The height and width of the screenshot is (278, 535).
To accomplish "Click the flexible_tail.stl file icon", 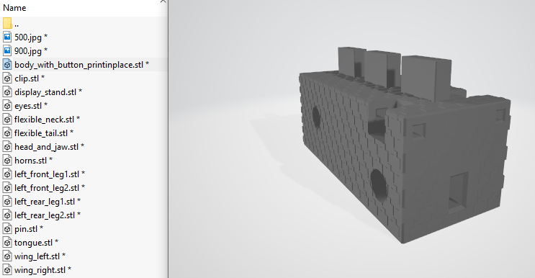I will [7, 133].
